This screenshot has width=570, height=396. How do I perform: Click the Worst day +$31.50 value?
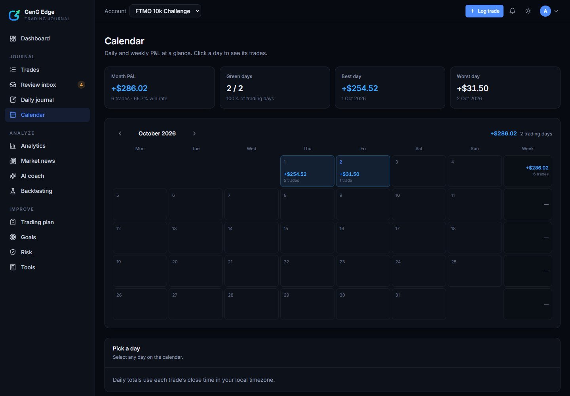473,88
